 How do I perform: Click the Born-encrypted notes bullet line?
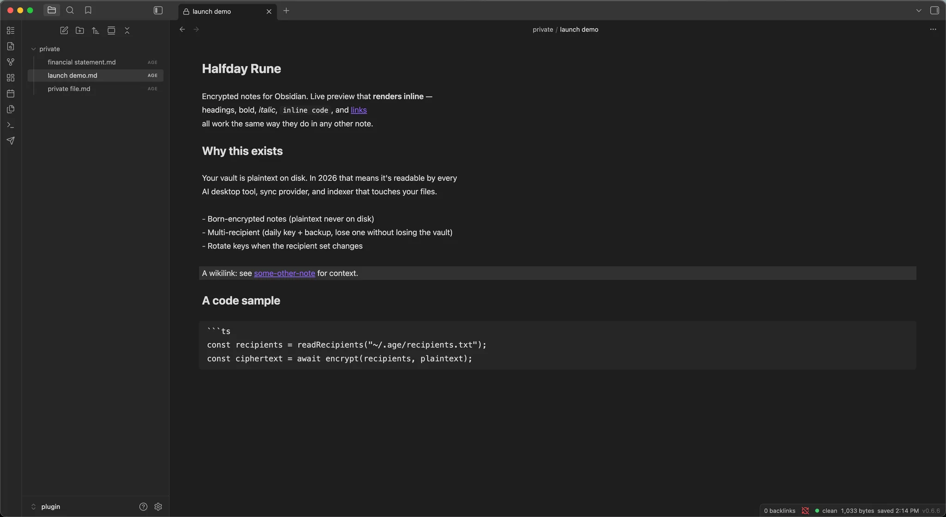tap(288, 219)
